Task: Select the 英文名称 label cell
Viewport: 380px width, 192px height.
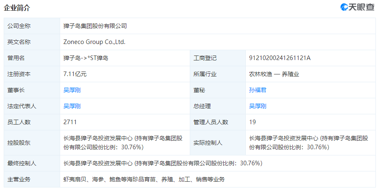Action: [32, 42]
